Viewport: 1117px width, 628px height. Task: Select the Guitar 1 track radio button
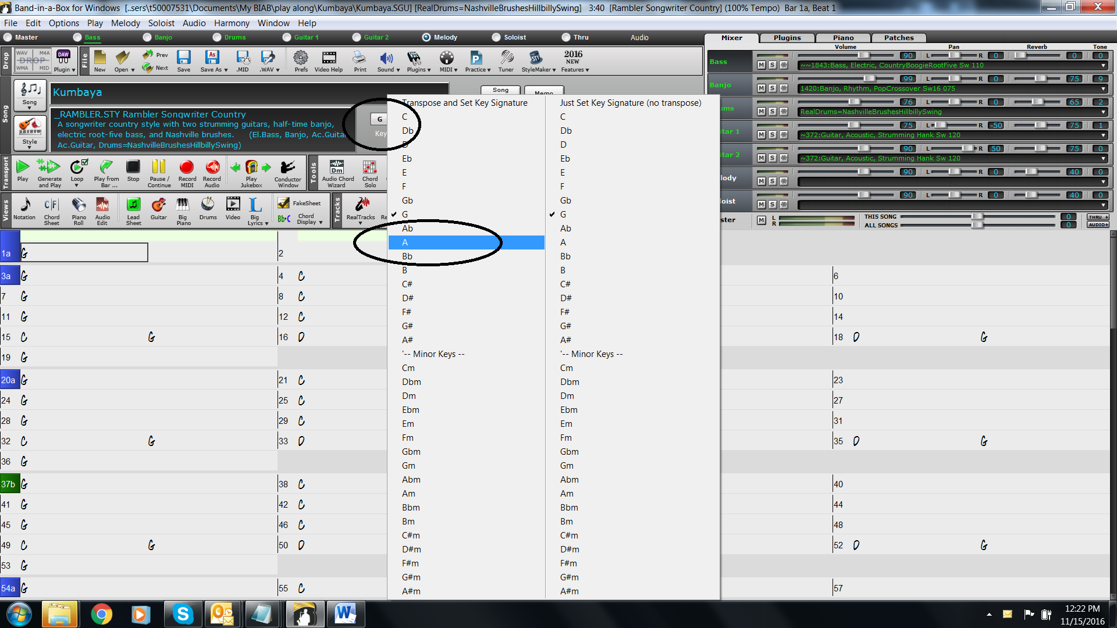coord(287,37)
